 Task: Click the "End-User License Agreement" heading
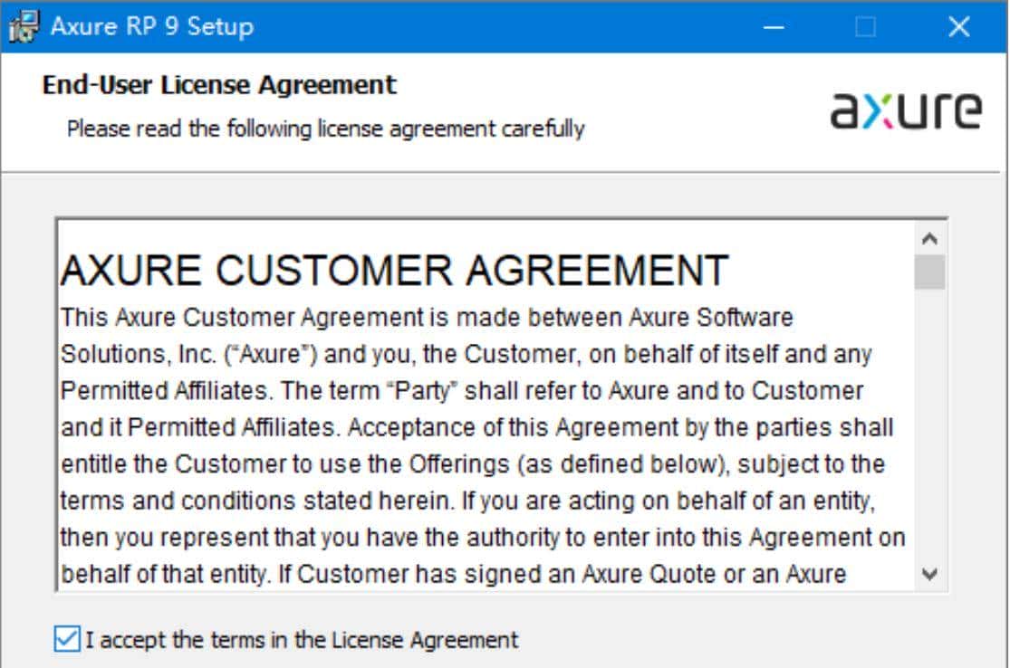coord(219,85)
